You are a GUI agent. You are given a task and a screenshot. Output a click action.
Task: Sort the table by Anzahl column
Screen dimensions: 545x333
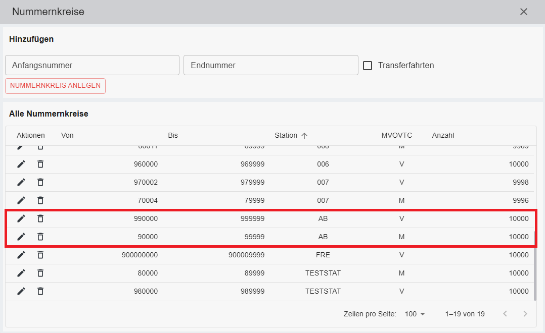click(x=443, y=135)
